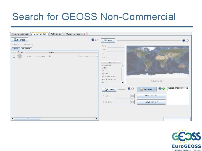The image size is (202, 151).
Task: Click the horizontal scrollbar thumb in sources
Action: click(27, 119)
